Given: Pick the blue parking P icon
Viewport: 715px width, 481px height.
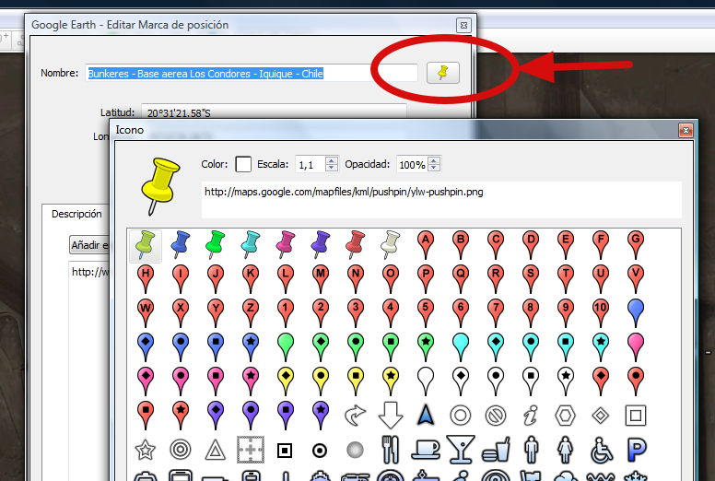Looking at the screenshot, I should tap(637, 450).
